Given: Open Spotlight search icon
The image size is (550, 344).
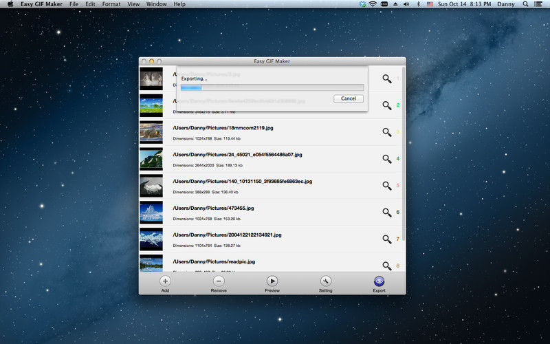Looking at the screenshot, I should pos(525,4).
